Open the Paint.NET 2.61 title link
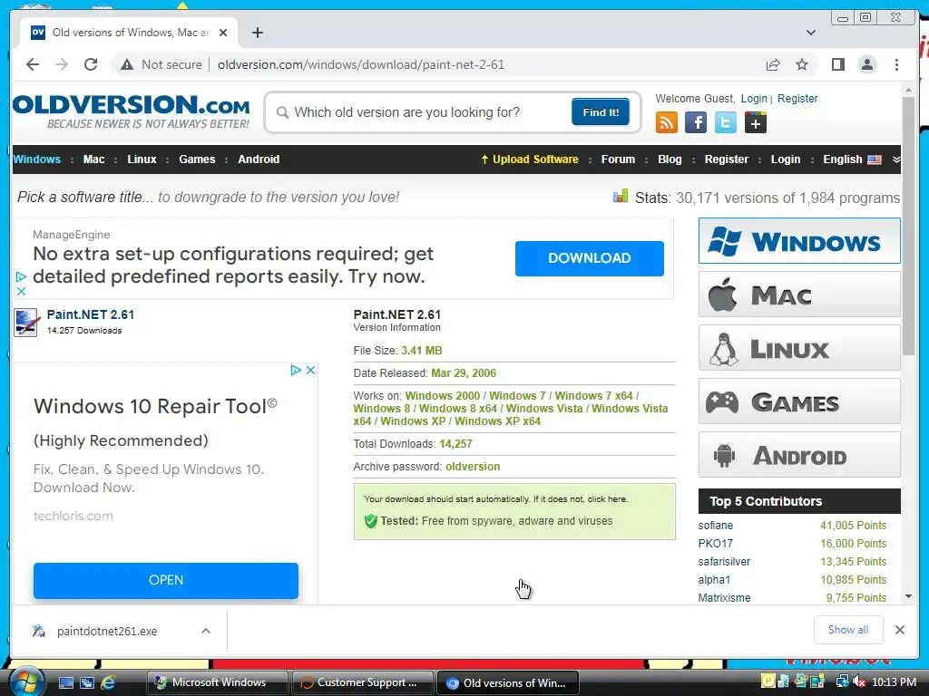The image size is (929, 696). [x=91, y=314]
